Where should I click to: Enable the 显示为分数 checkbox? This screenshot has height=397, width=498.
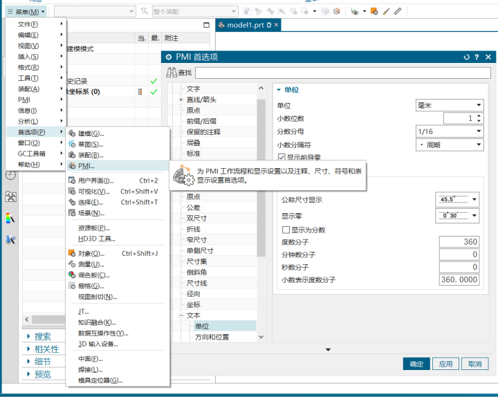click(x=286, y=230)
